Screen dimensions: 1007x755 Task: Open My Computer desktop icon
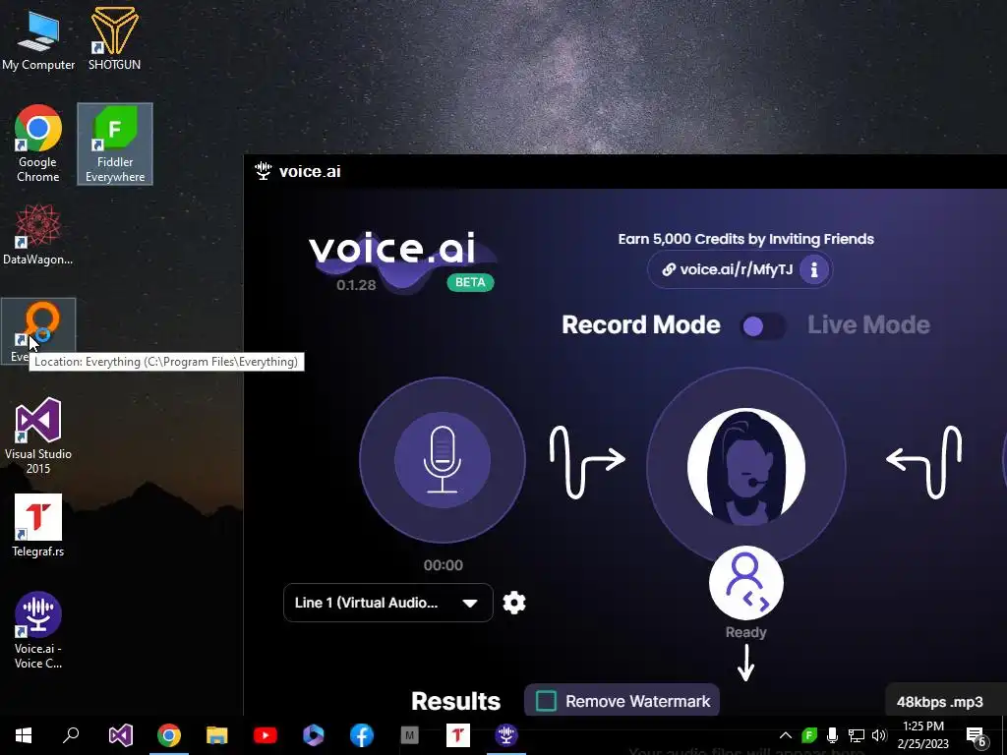point(38,39)
